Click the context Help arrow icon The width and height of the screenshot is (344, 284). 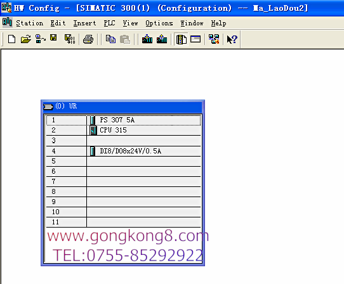coord(232,39)
